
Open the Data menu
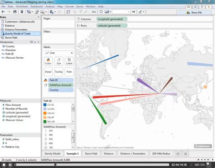pos(10,6)
